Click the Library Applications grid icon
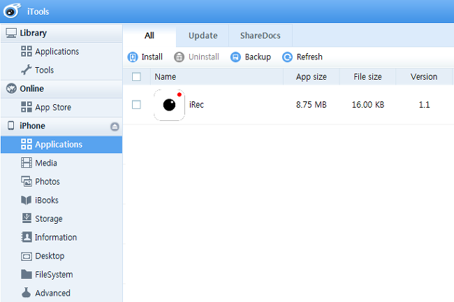This screenshot has width=454, height=302. pyautogui.click(x=27, y=51)
